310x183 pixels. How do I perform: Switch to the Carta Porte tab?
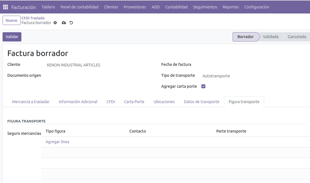(134, 102)
